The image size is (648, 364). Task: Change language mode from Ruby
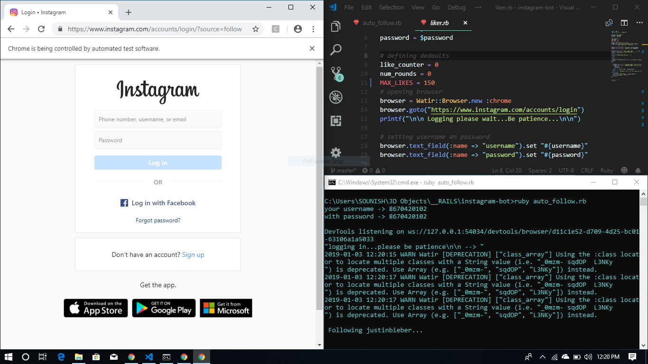pos(607,170)
